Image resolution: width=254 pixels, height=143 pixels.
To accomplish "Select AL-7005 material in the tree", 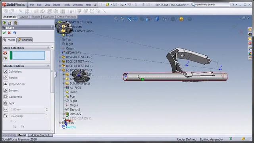I will point(75,88).
